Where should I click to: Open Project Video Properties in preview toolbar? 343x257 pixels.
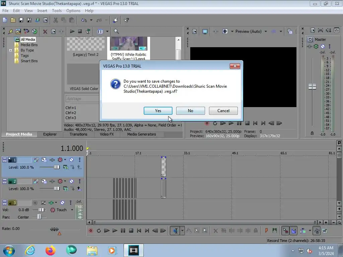pos(195,31)
